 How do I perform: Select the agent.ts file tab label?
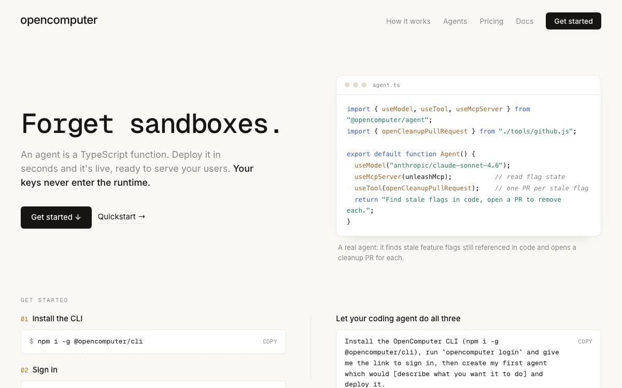coord(386,85)
